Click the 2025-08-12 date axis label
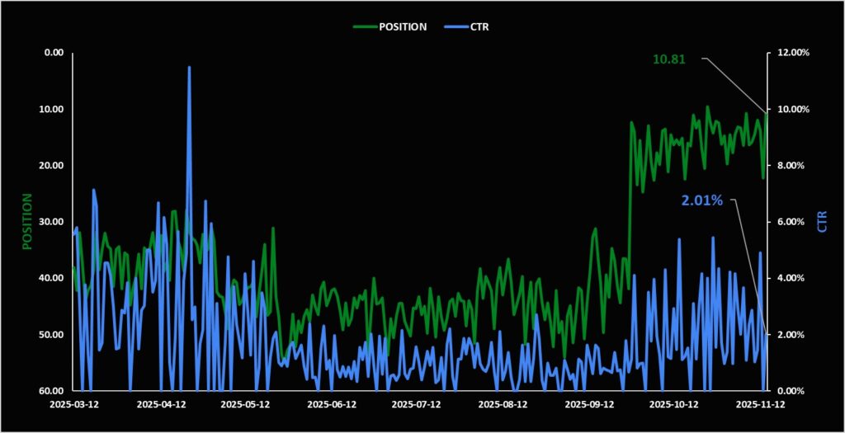 [x=503, y=405]
